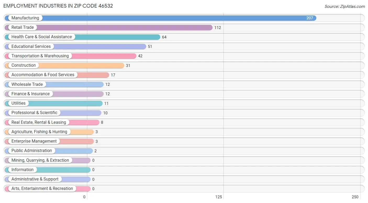368x203 pixels.
Task: Select the Wholesale Trade label
Action: tap(27, 84)
